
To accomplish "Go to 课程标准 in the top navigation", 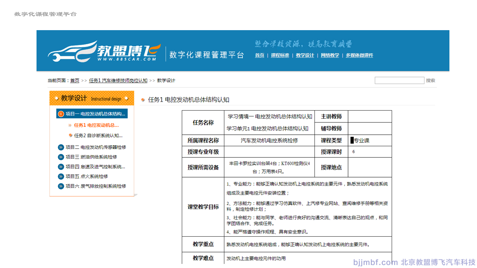I will point(280,55).
